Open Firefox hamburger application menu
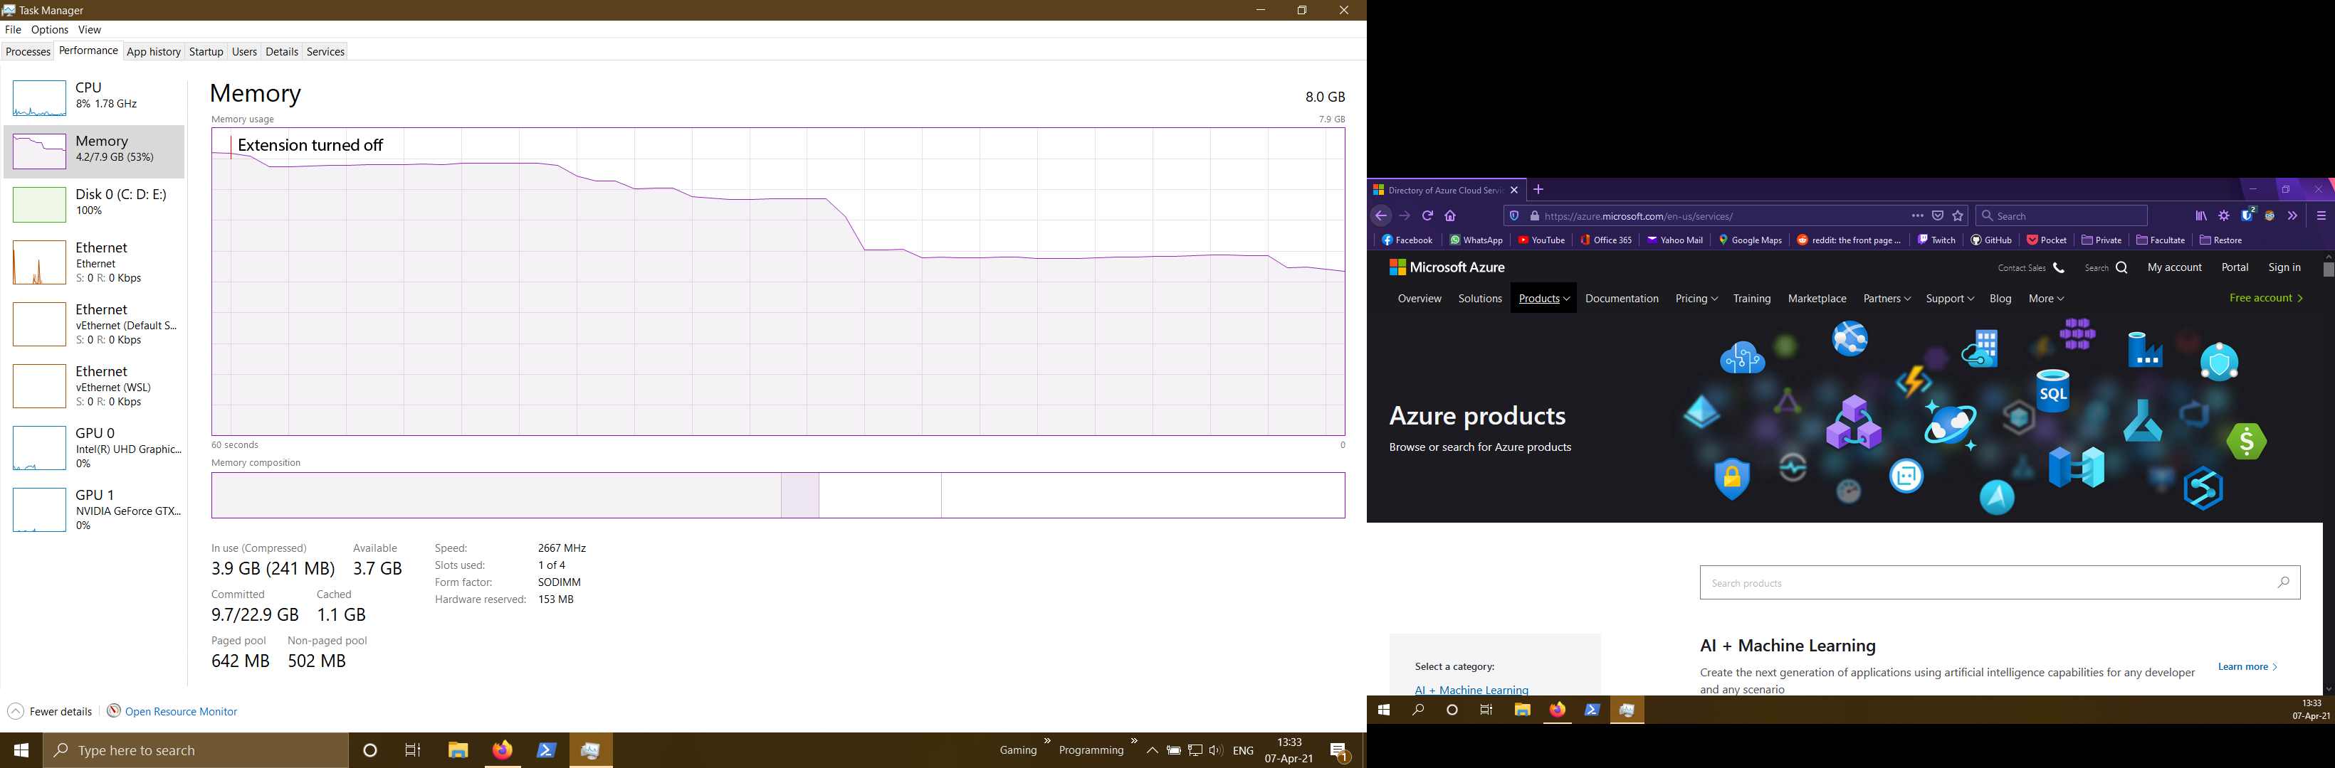 click(2321, 215)
